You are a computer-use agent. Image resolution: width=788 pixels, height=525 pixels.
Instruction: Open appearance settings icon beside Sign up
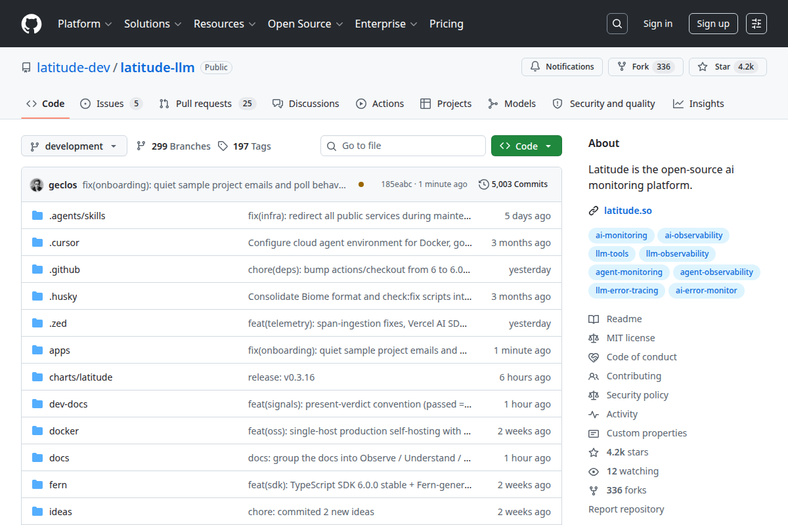point(756,24)
